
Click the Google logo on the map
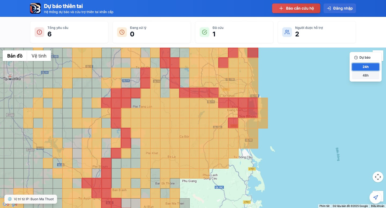tap(10, 205)
